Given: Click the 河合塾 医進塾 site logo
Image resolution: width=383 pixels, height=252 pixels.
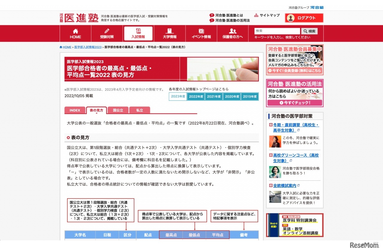Looking at the screenshot, I should pyautogui.click(x=79, y=18).
